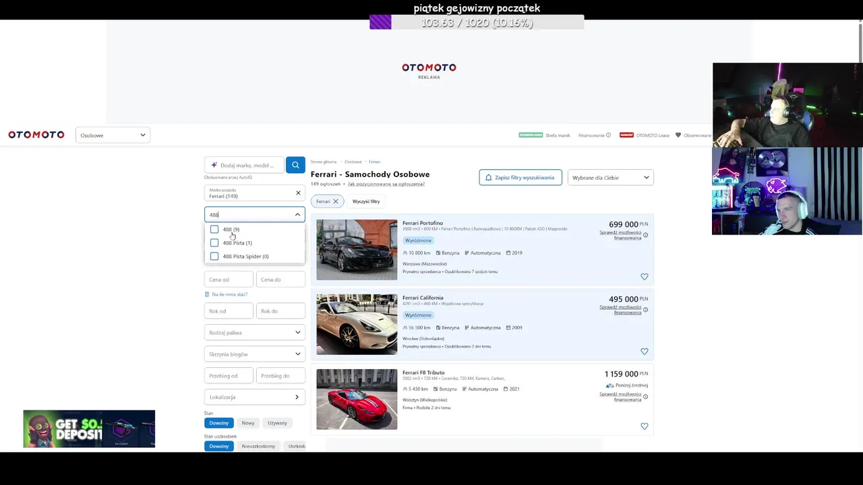This screenshot has height=485, width=863.
Task: Open the Ferrari F8 Tributo listing title
Action: 423,373
